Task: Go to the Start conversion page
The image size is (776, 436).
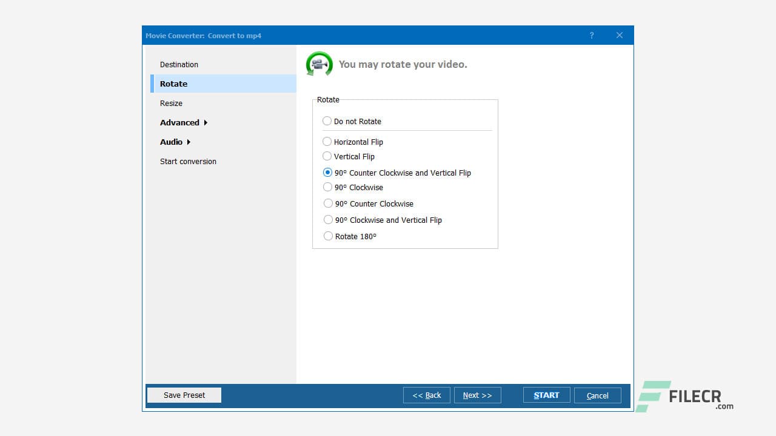Action: [x=188, y=161]
